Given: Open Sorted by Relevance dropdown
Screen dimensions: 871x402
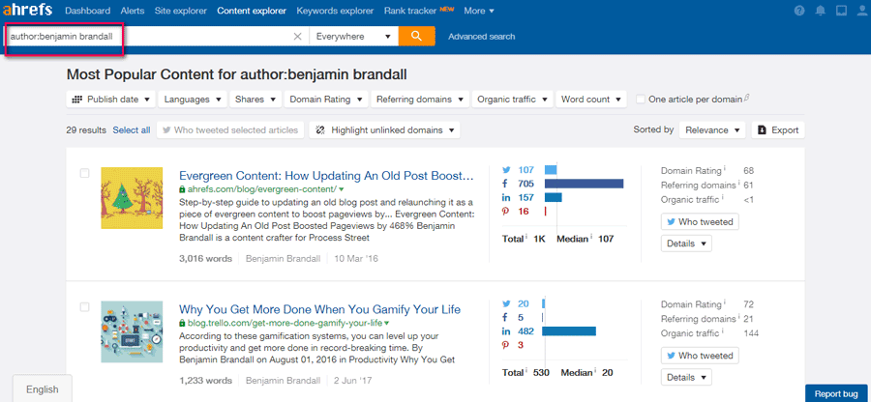Looking at the screenshot, I should 712,130.
